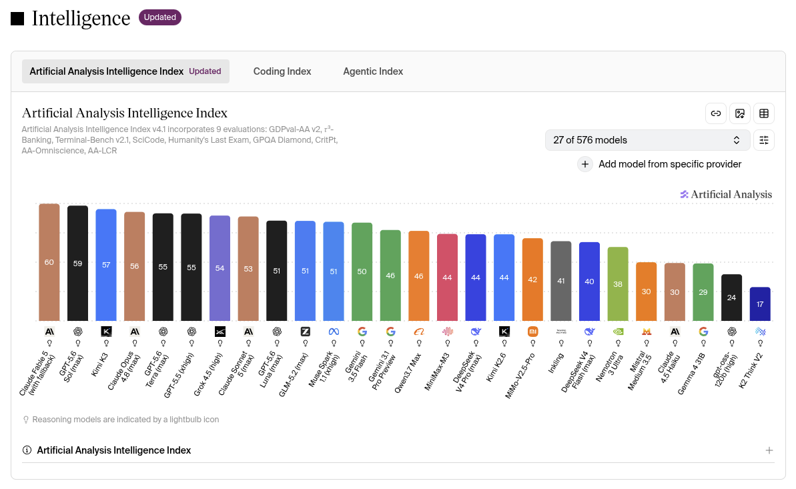Open the 27 of 576 models dropdown

(x=647, y=140)
